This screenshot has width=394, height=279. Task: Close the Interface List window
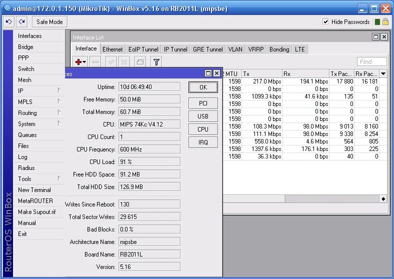[384, 37]
